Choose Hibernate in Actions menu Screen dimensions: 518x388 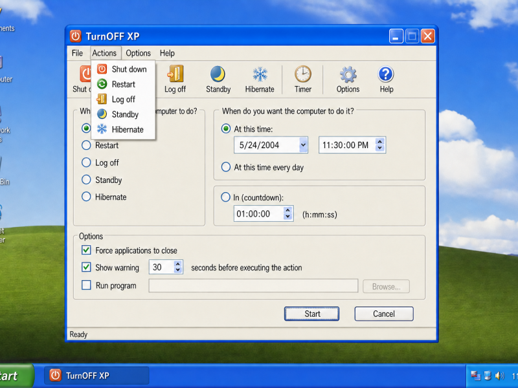click(x=123, y=129)
